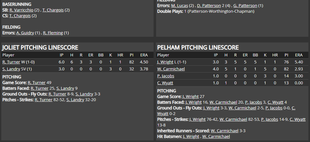310x142 pixels.
Task: Open R. Varricchio's stolen base link
Action: click(x=21, y=10)
